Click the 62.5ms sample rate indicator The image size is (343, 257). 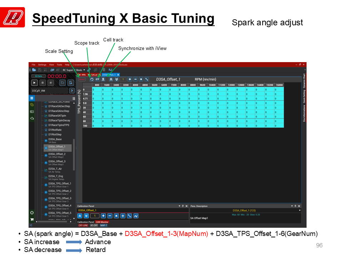click(x=39, y=76)
